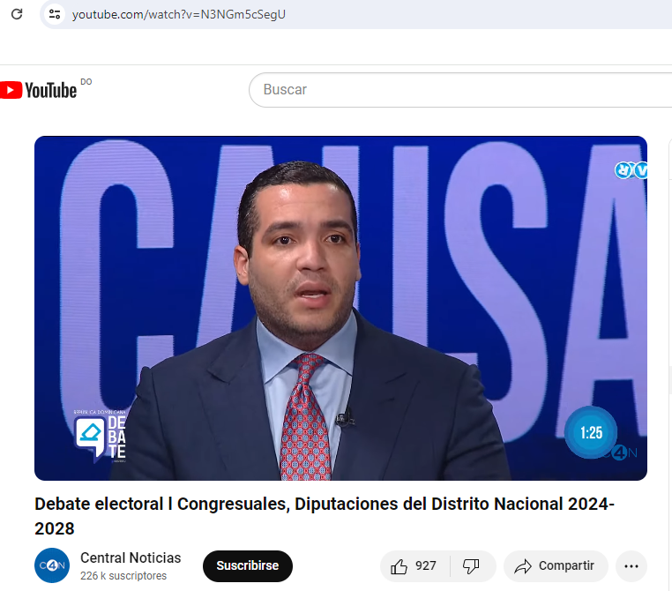Dislike the video with thumbs-down icon

[472, 566]
